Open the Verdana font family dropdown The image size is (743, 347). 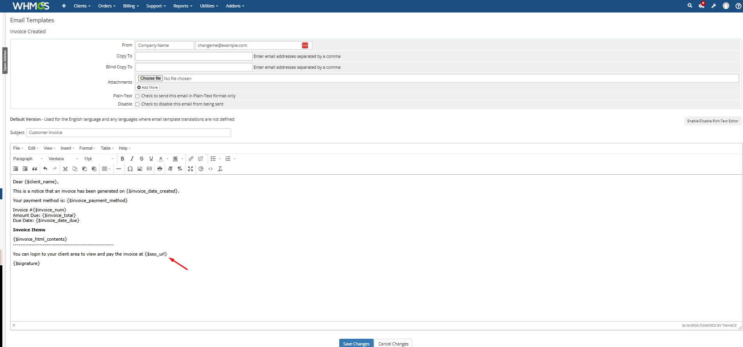click(x=63, y=159)
